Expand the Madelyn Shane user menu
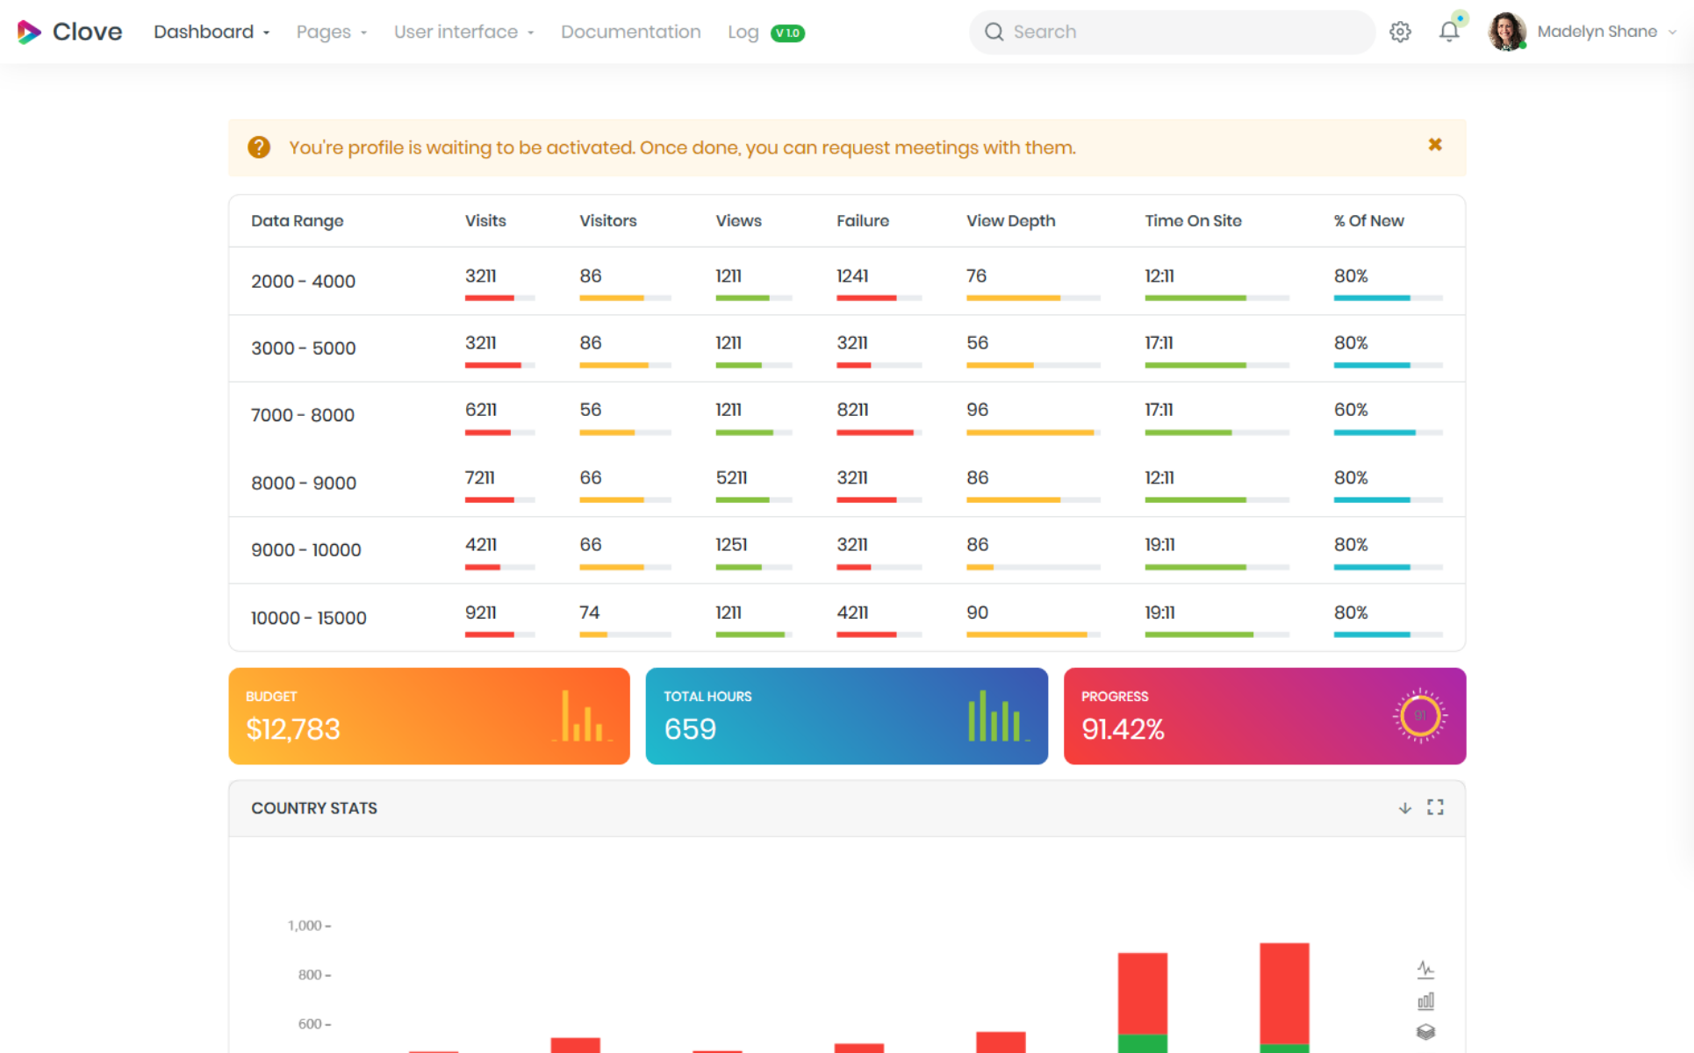The width and height of the screenshot is (1694, 1053). click(1606, 32)
